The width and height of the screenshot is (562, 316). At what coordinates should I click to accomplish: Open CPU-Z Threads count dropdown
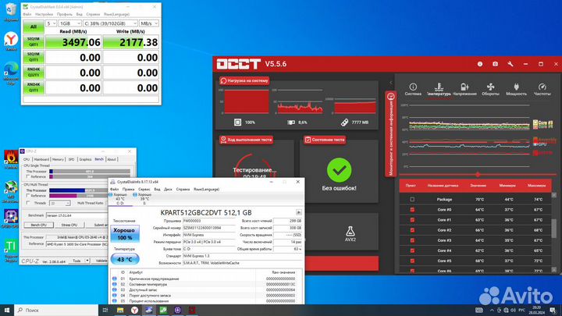[x=59, y=203]
